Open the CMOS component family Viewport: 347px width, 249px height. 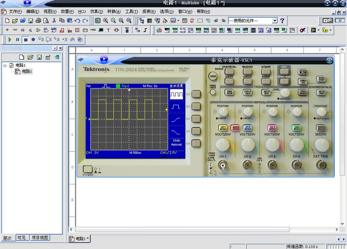54,30
